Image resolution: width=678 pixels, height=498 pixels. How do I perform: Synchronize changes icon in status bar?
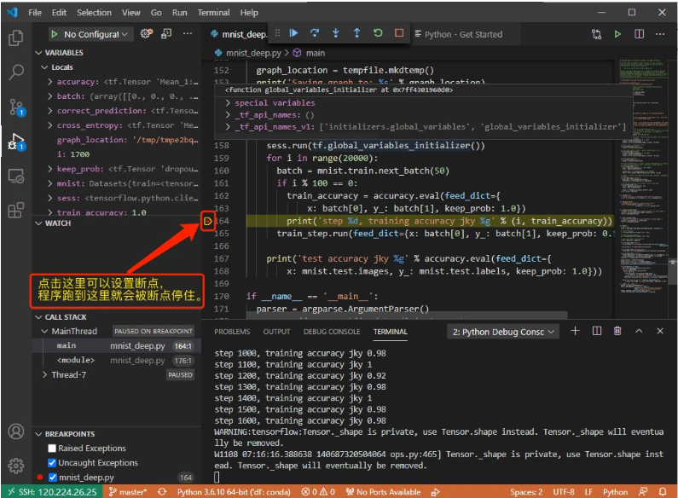pyautogui.click(x=162, y=491)
